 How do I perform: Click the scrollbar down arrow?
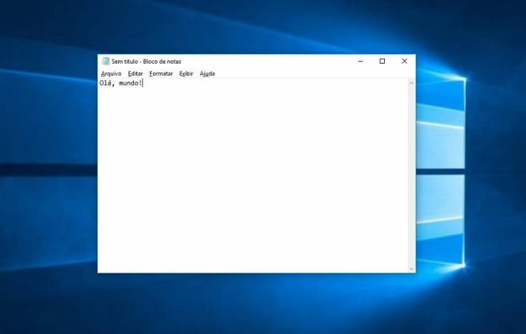point(411,269)
